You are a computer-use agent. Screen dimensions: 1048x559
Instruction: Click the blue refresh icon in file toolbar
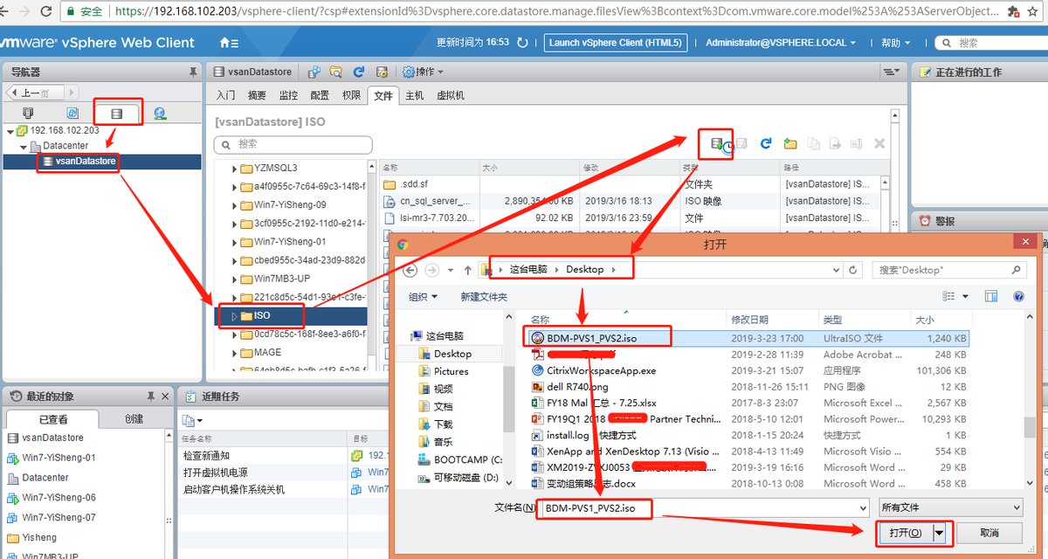[x=766, y=143]
